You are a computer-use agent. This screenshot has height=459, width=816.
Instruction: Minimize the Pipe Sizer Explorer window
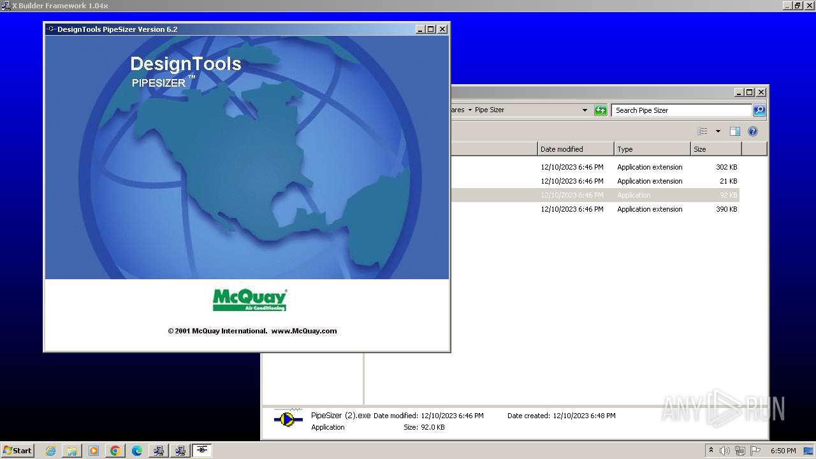point(739,92)
